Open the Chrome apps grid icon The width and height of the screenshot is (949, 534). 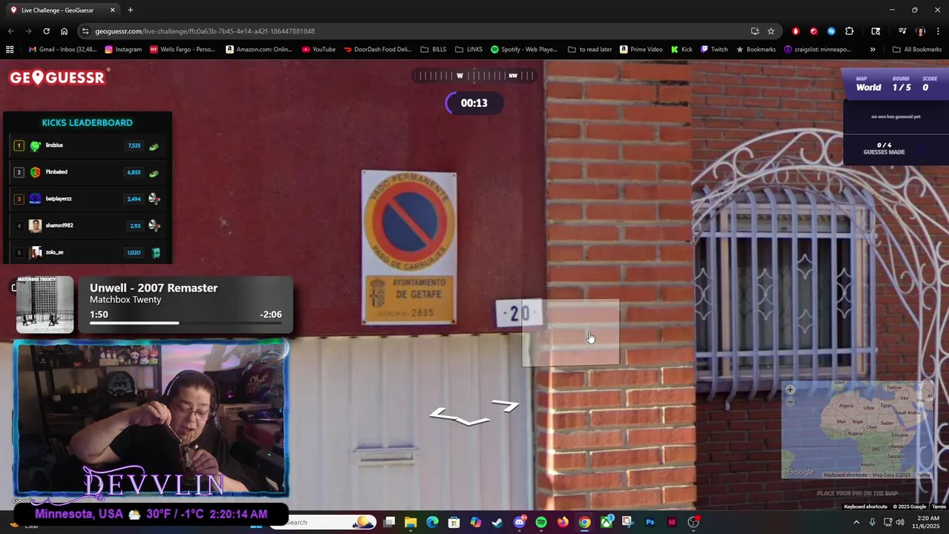[10, 50]
